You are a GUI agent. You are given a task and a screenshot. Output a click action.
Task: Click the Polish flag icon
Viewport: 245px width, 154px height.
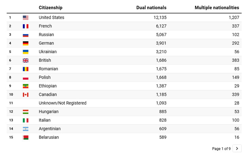(26, 77)
